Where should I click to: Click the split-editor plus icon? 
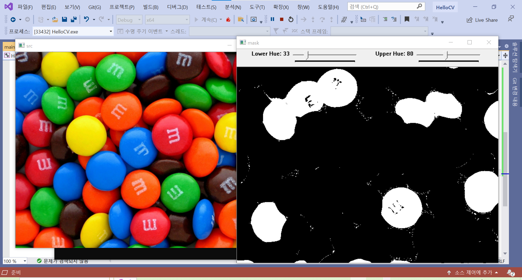[505, 56]
